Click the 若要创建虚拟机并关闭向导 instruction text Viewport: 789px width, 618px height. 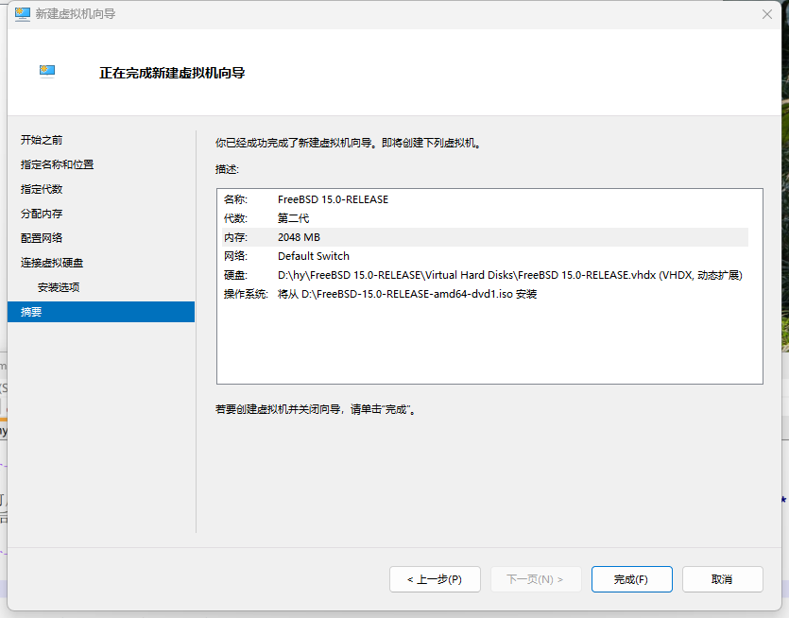316,410
